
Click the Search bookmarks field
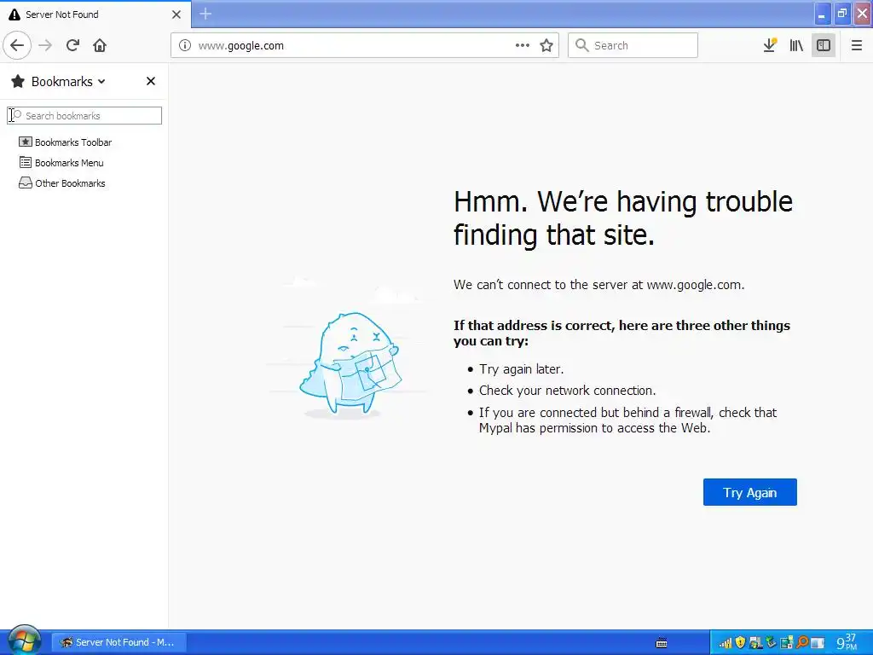coord(84,115)
